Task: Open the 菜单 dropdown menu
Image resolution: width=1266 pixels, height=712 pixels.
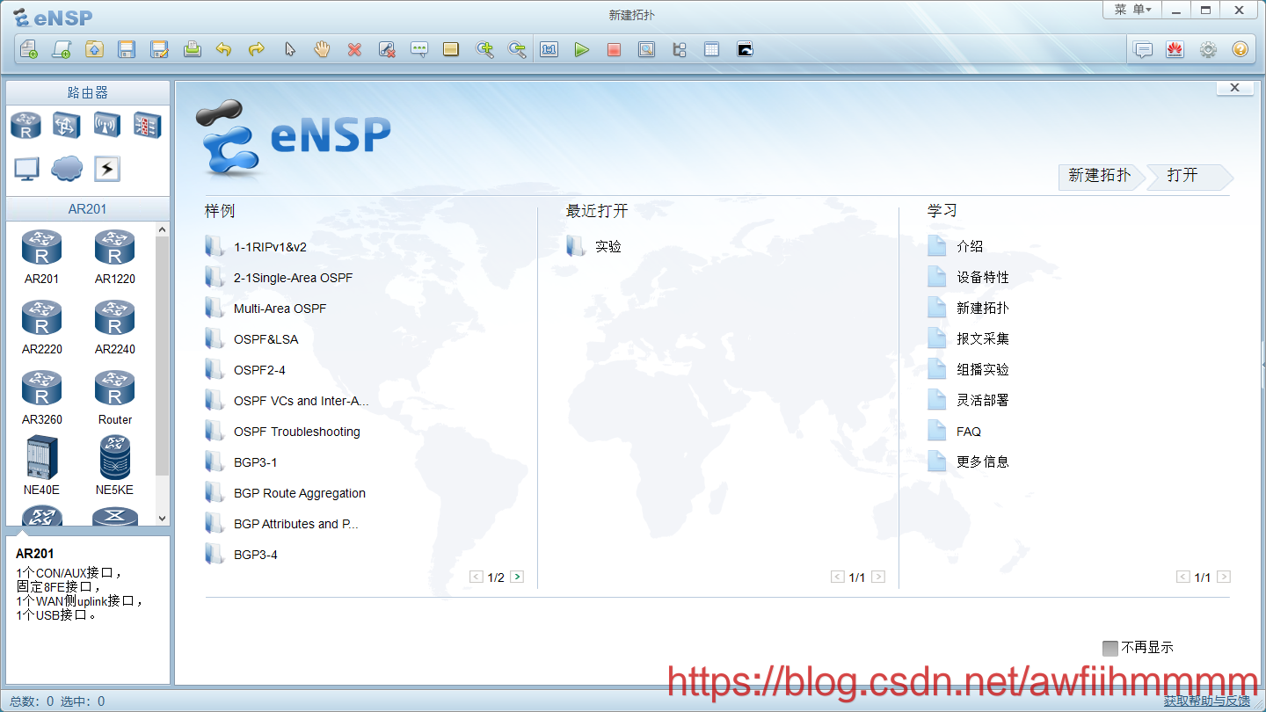Action: (x=1132, y=10)
